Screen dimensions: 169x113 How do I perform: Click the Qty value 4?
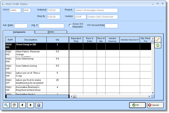tap(57, 87)
